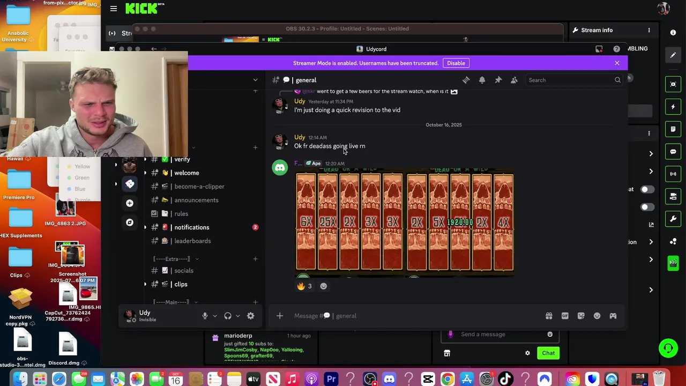The height and width of the screenshot is (386, 686).
Task: Click the Kick Chat send button
Action: pos(548,353)
